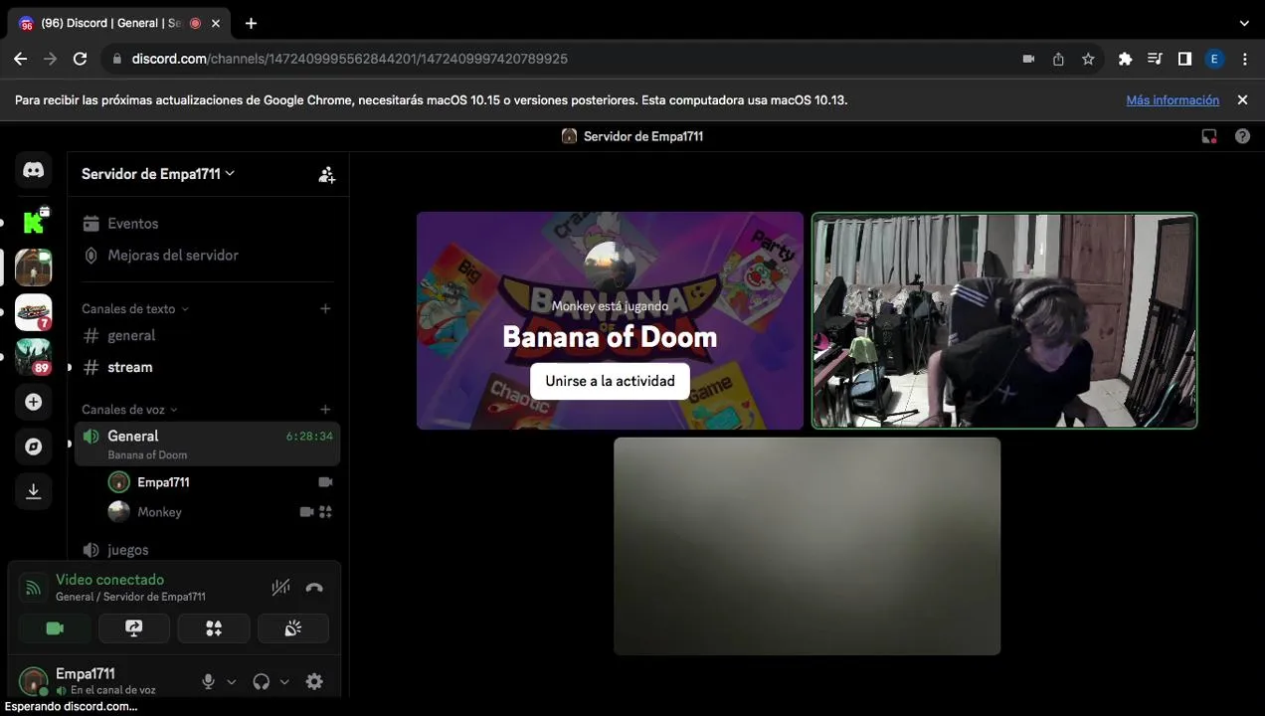
Task: Open microphone input options chevron
Action: (x=232, y=681)
